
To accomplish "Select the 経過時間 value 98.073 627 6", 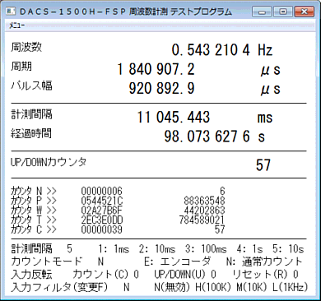I will pyautogui.click(x=207, y=137).
